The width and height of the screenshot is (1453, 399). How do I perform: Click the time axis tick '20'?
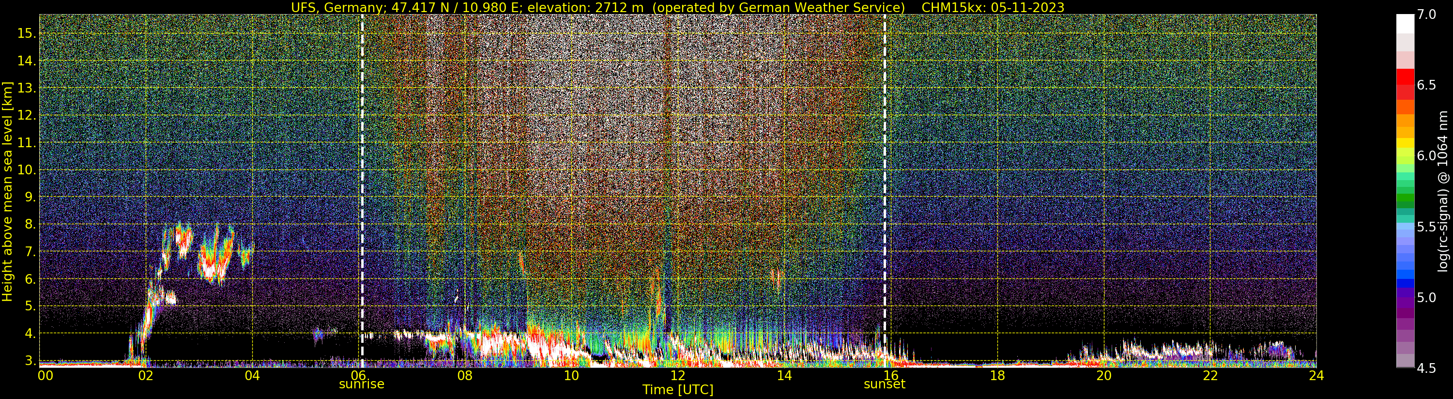click(1103, 376)
